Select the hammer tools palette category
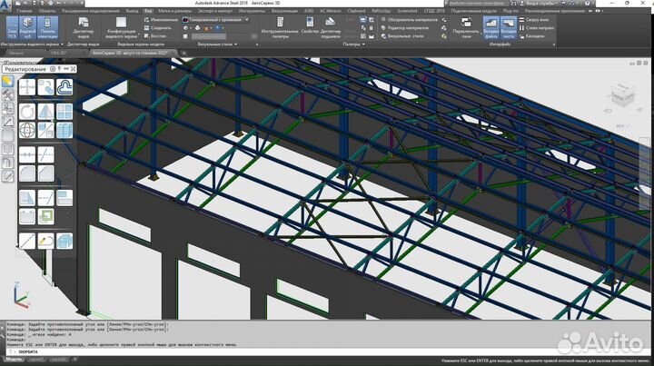 7,94
